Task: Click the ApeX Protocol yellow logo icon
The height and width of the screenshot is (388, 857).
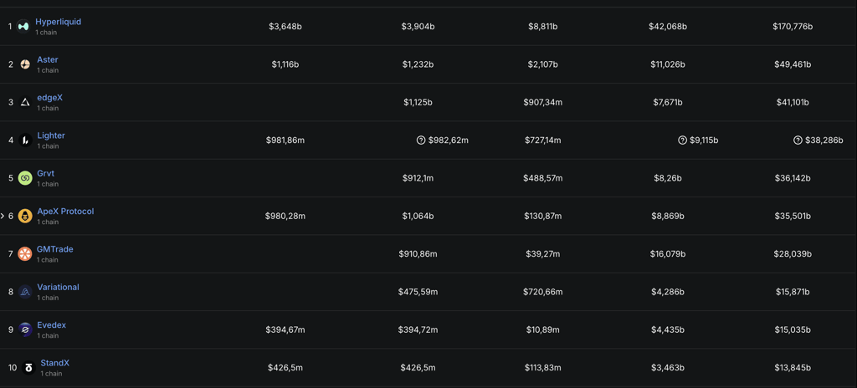Action: (25, 216)
